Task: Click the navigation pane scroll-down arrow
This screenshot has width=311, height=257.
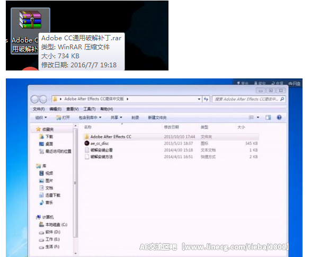Action: [75, 253]
